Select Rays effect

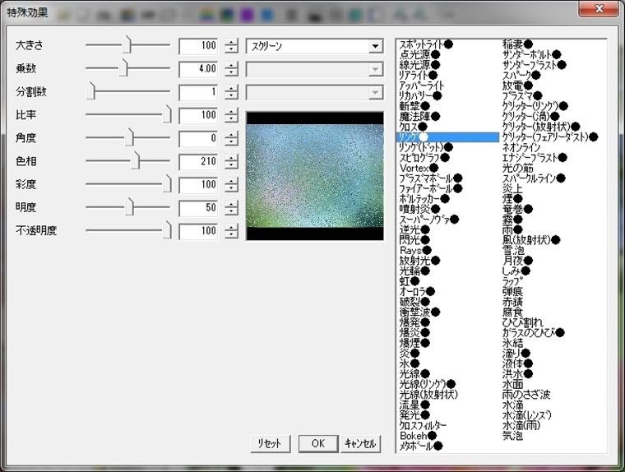[415, 250]
